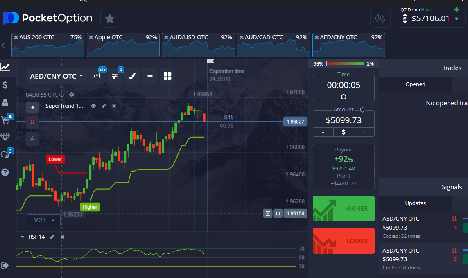This screenshot has width=468, height=278.
Task: Click the hourglass icon on chart
Action: coord(268,213)
